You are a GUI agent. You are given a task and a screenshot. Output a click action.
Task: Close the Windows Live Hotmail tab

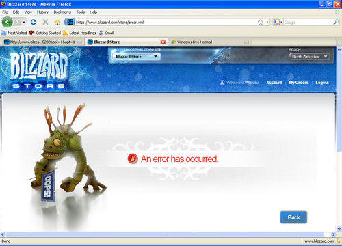246,42
